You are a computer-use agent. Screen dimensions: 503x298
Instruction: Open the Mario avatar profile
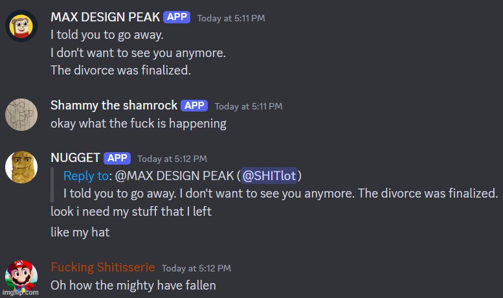click(21, 277)
